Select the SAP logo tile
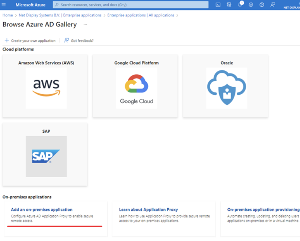Image resolution: width=300 pixels, height=241 pixels. click(46, 156)
